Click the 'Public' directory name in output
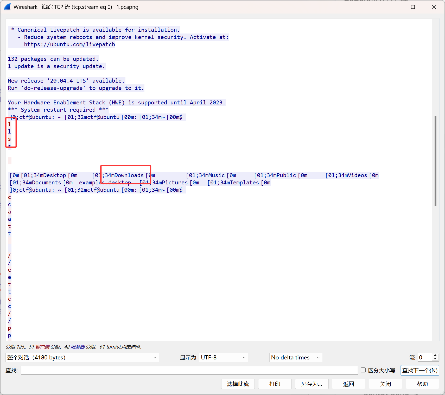Viewport: 445px width, 395px height. (286, 175)
